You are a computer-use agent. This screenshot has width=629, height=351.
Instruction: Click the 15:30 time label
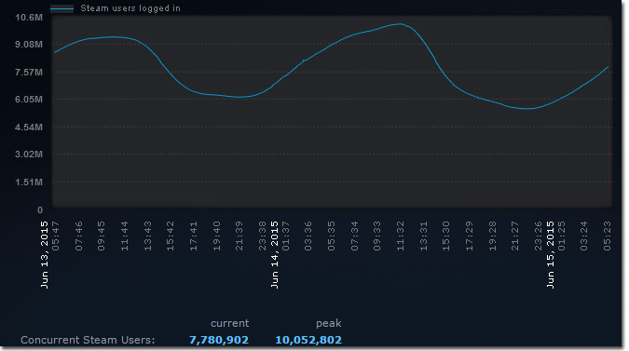click(x=446, y=236)
